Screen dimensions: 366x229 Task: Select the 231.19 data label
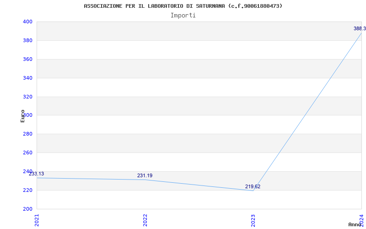tap(145, 175)
